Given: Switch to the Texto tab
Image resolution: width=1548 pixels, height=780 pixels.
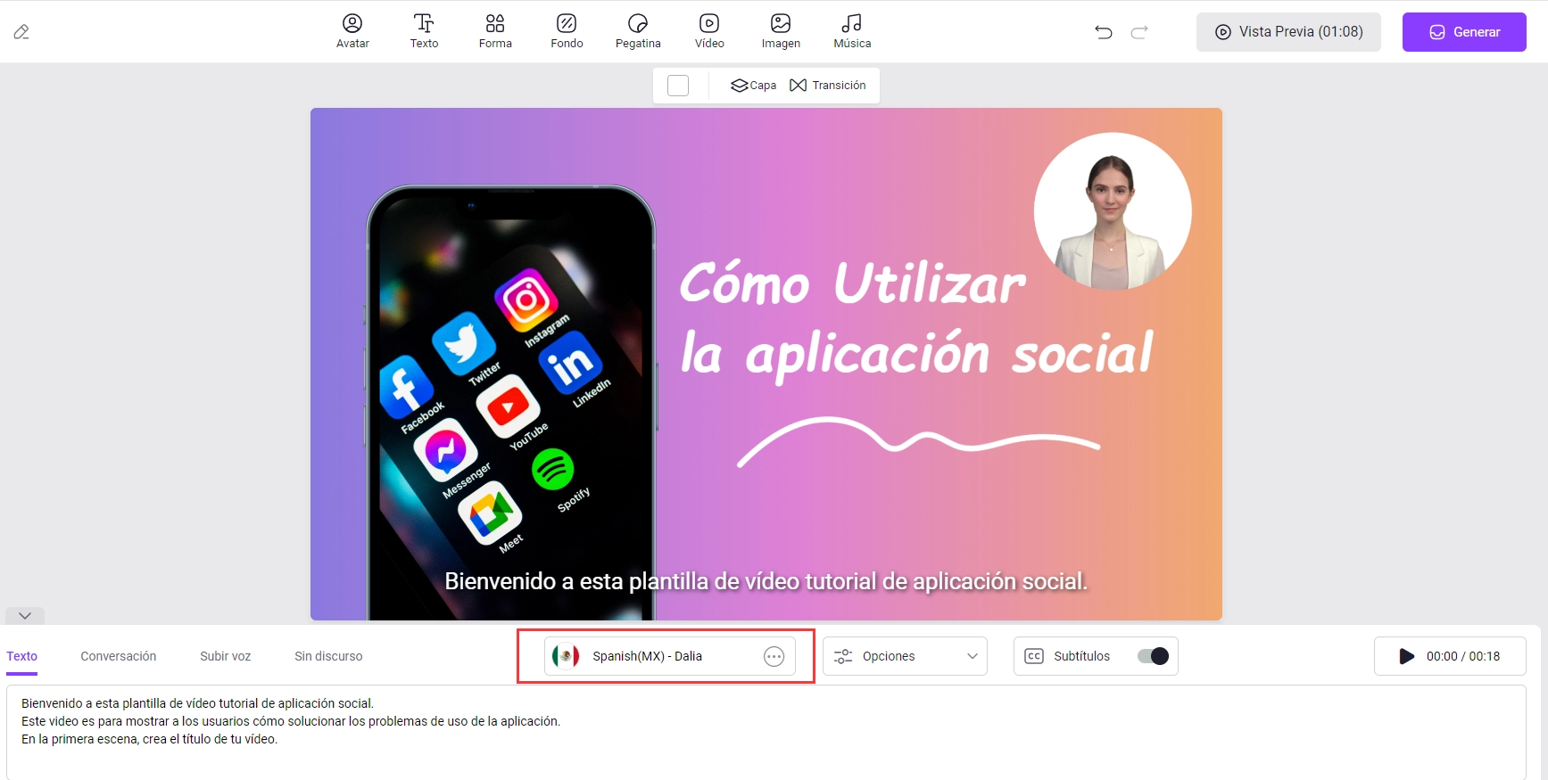Looking at the screenshot, I should click(x=22, y=656).
